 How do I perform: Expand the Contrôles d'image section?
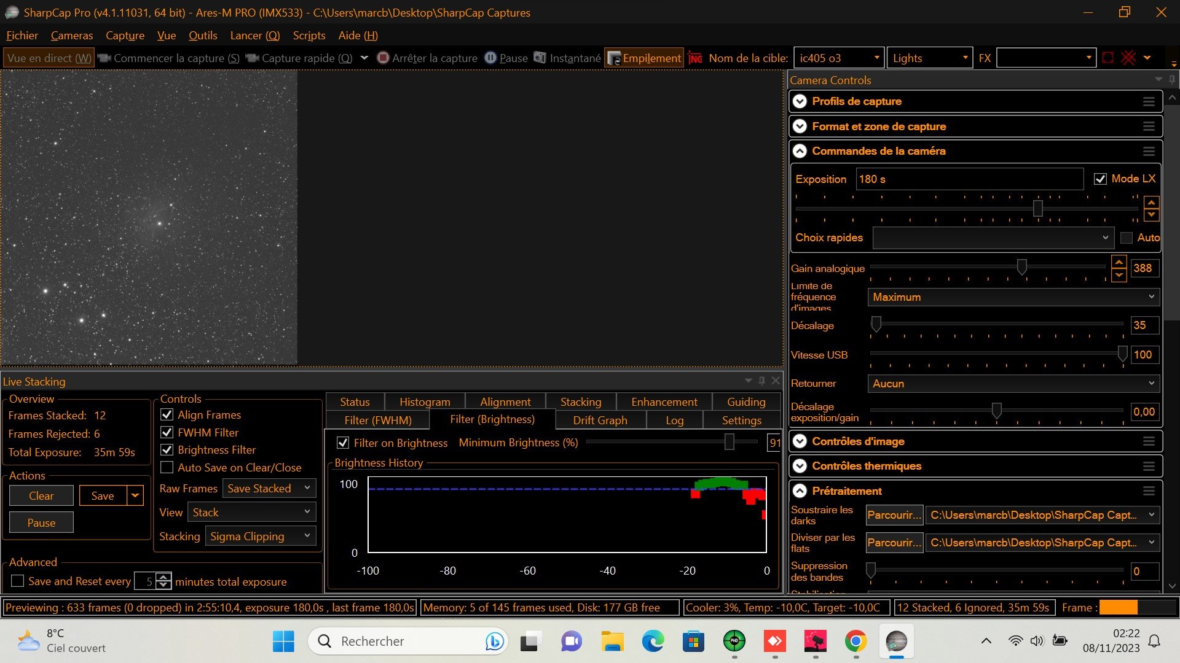tap(800, 441)
